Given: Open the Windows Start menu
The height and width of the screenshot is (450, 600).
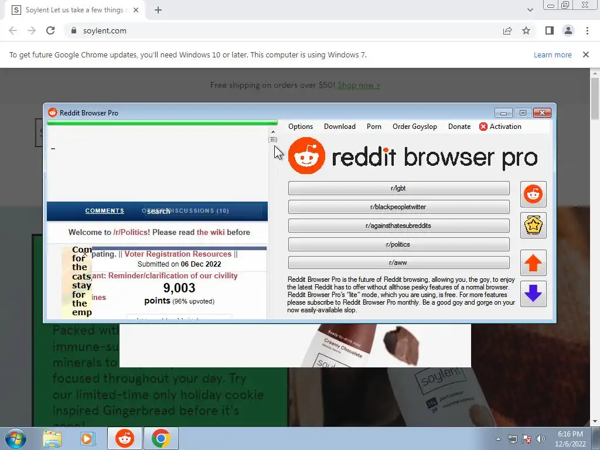Looking at the screenshot, I should [15, 438].
